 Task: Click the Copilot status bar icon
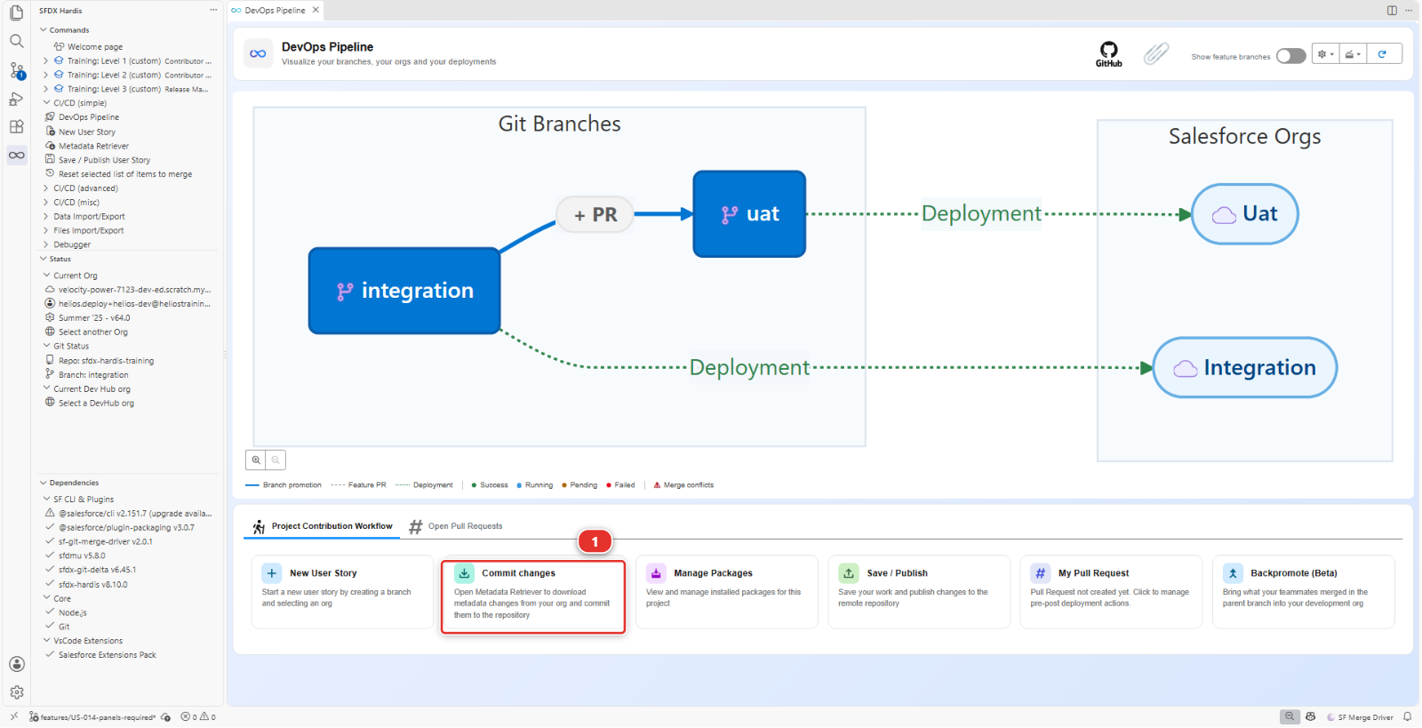(x=1310, y=716)
